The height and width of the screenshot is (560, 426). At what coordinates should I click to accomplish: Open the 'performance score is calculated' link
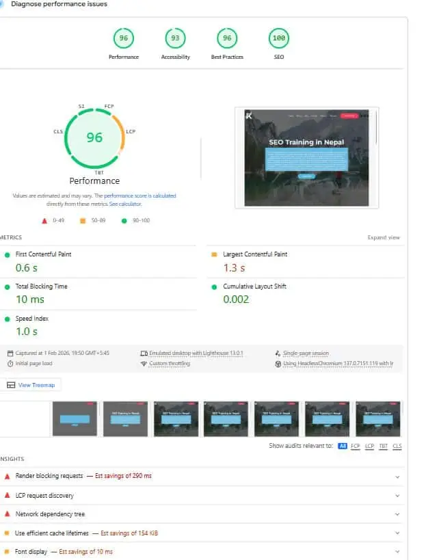pos(140,196)
